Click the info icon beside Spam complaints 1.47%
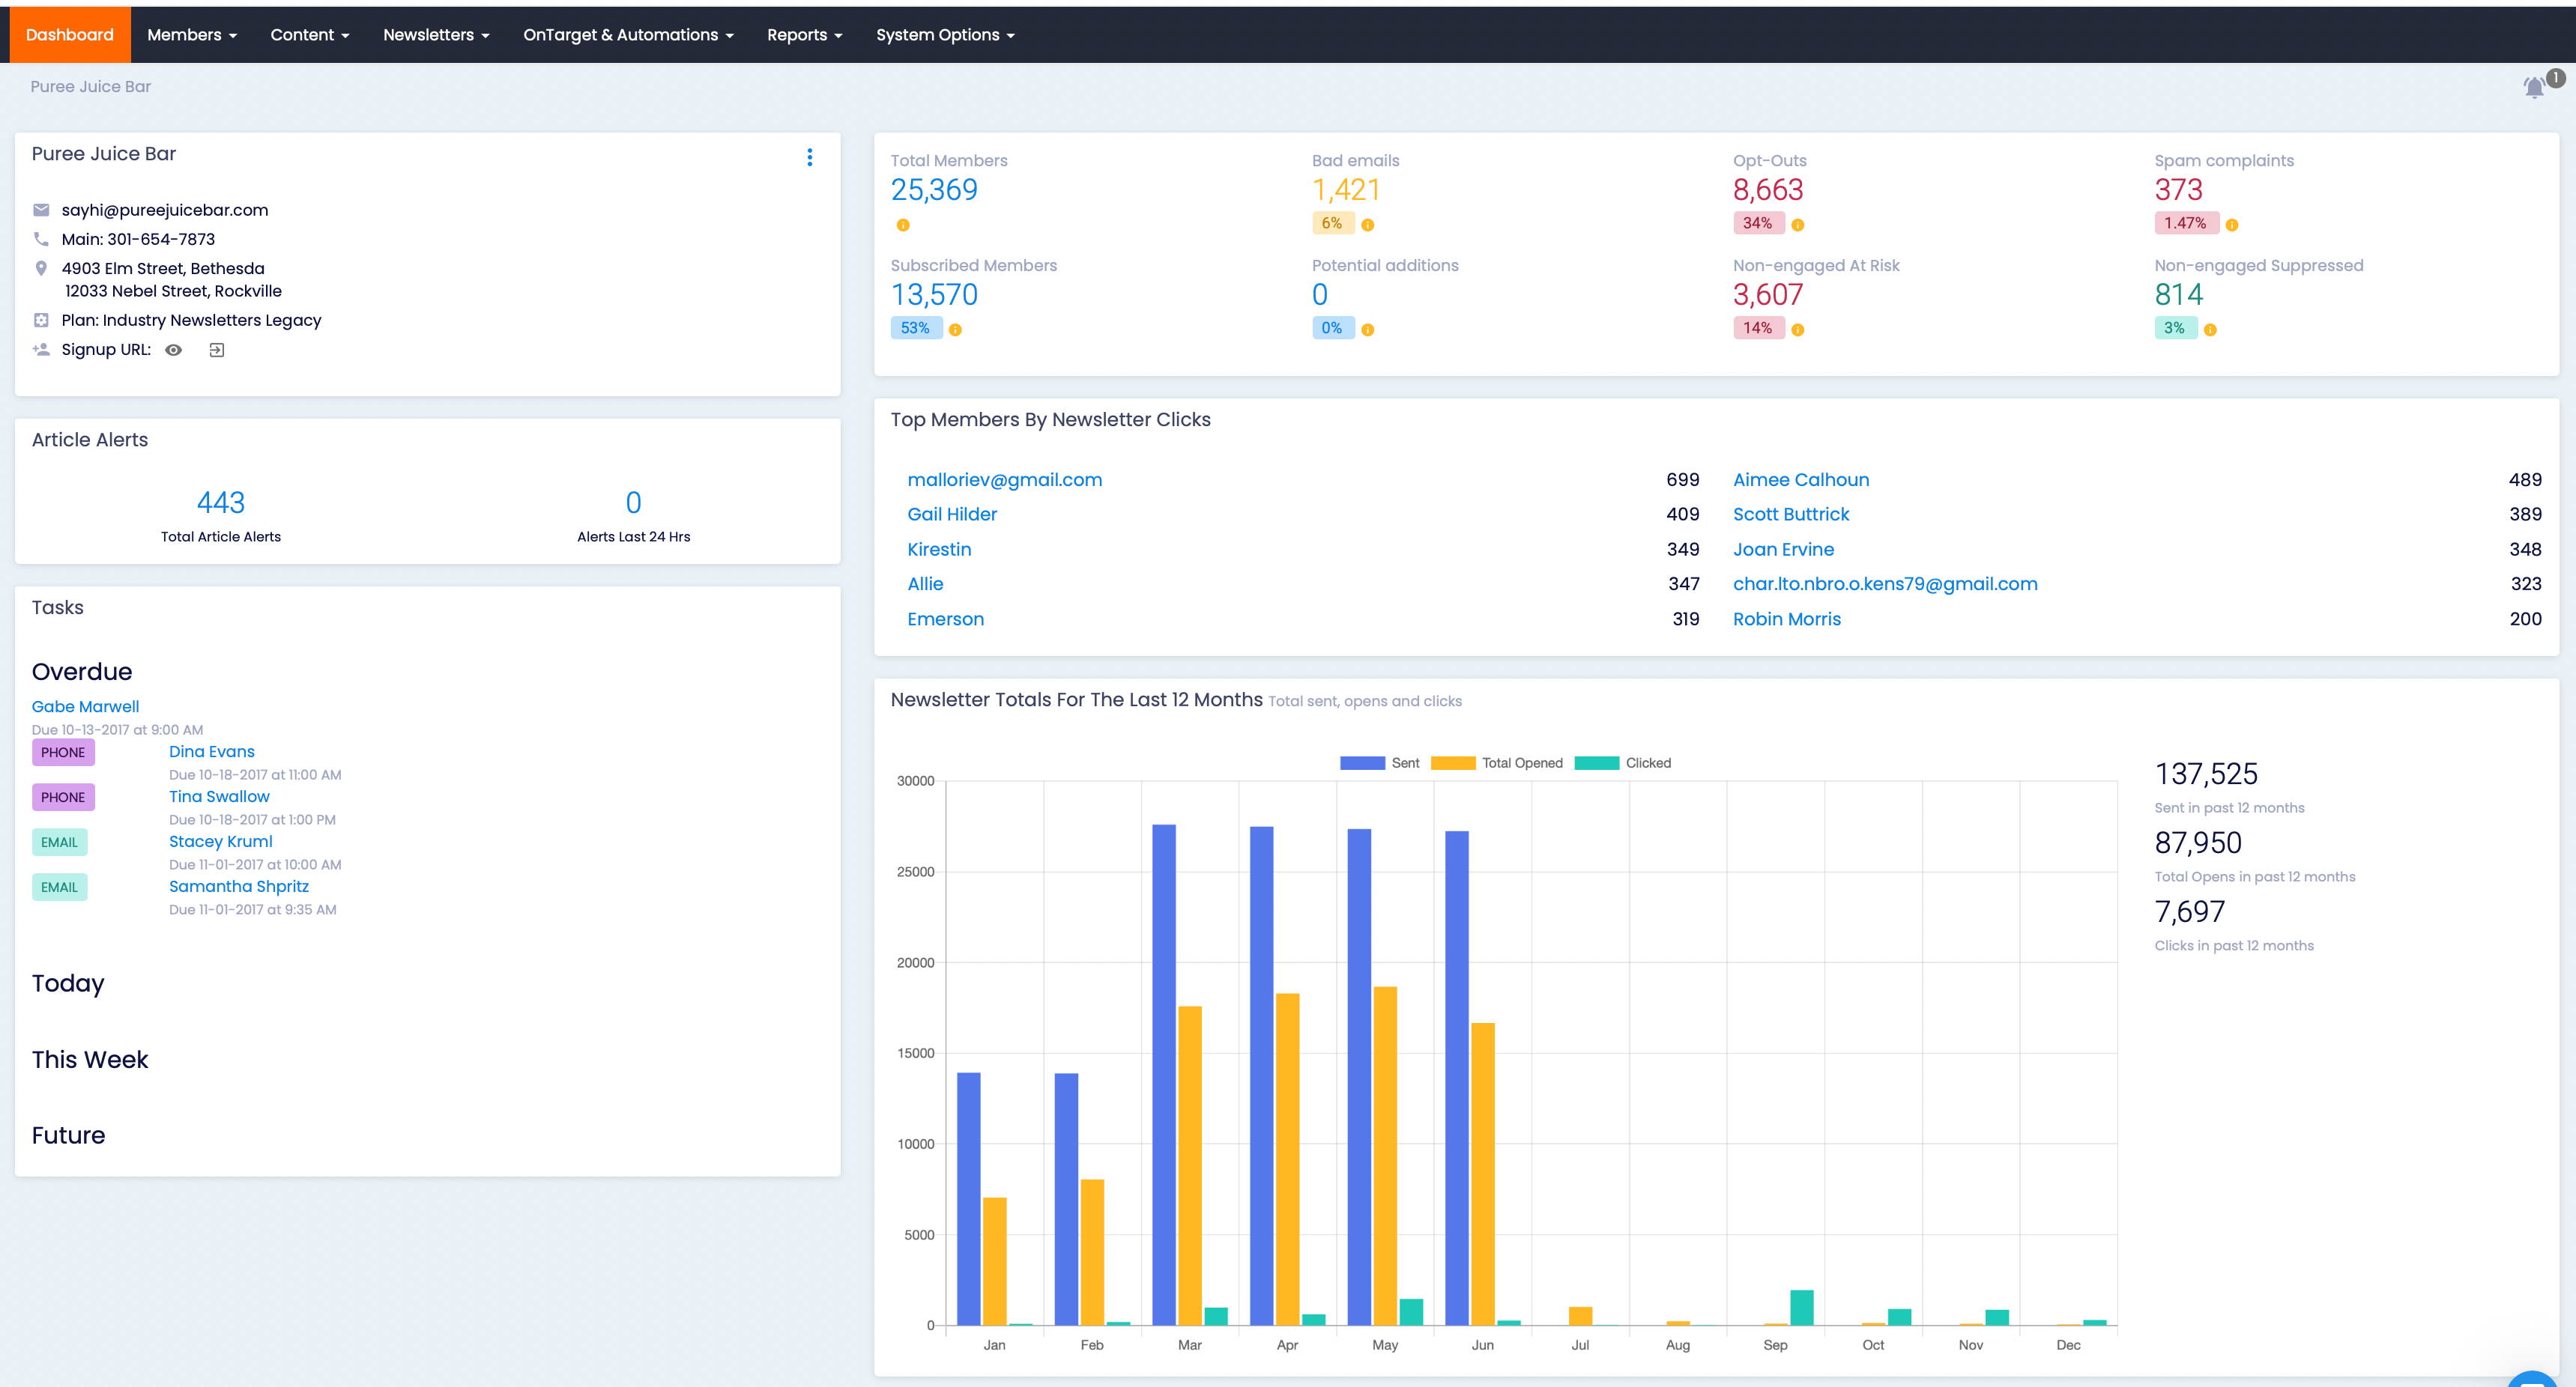Viewport: 2576px width, 1387px height. pos(2231,225)
